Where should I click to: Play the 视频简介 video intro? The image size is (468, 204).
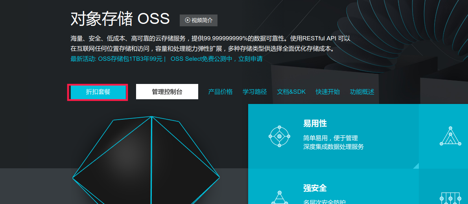[199, 20]
